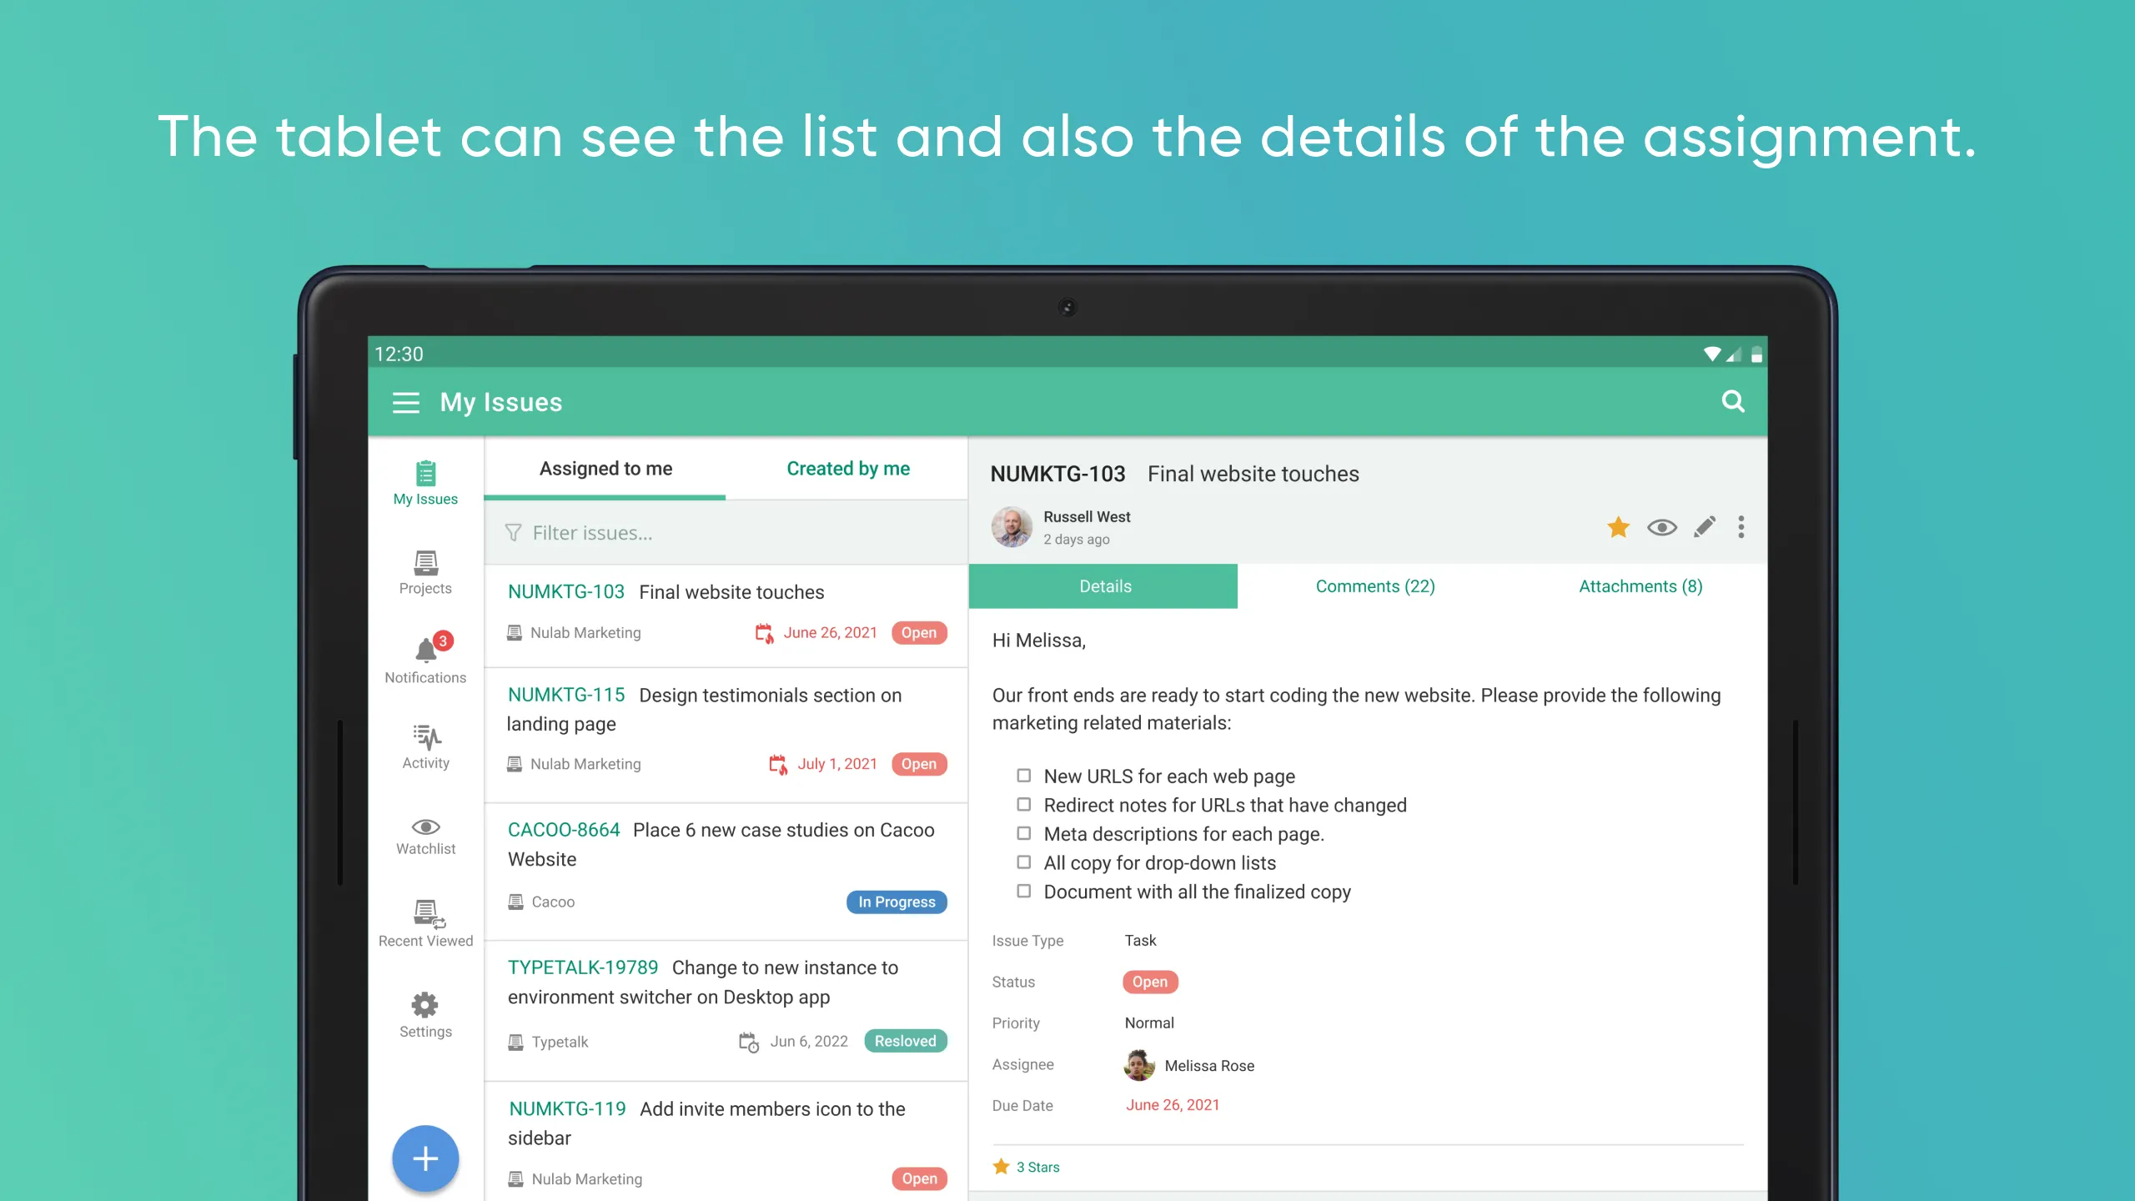This screenshot has width=2135, height=1201.
Task: Check Redirect notes for URLs checkbox
Action: (x=1025, y=805)
